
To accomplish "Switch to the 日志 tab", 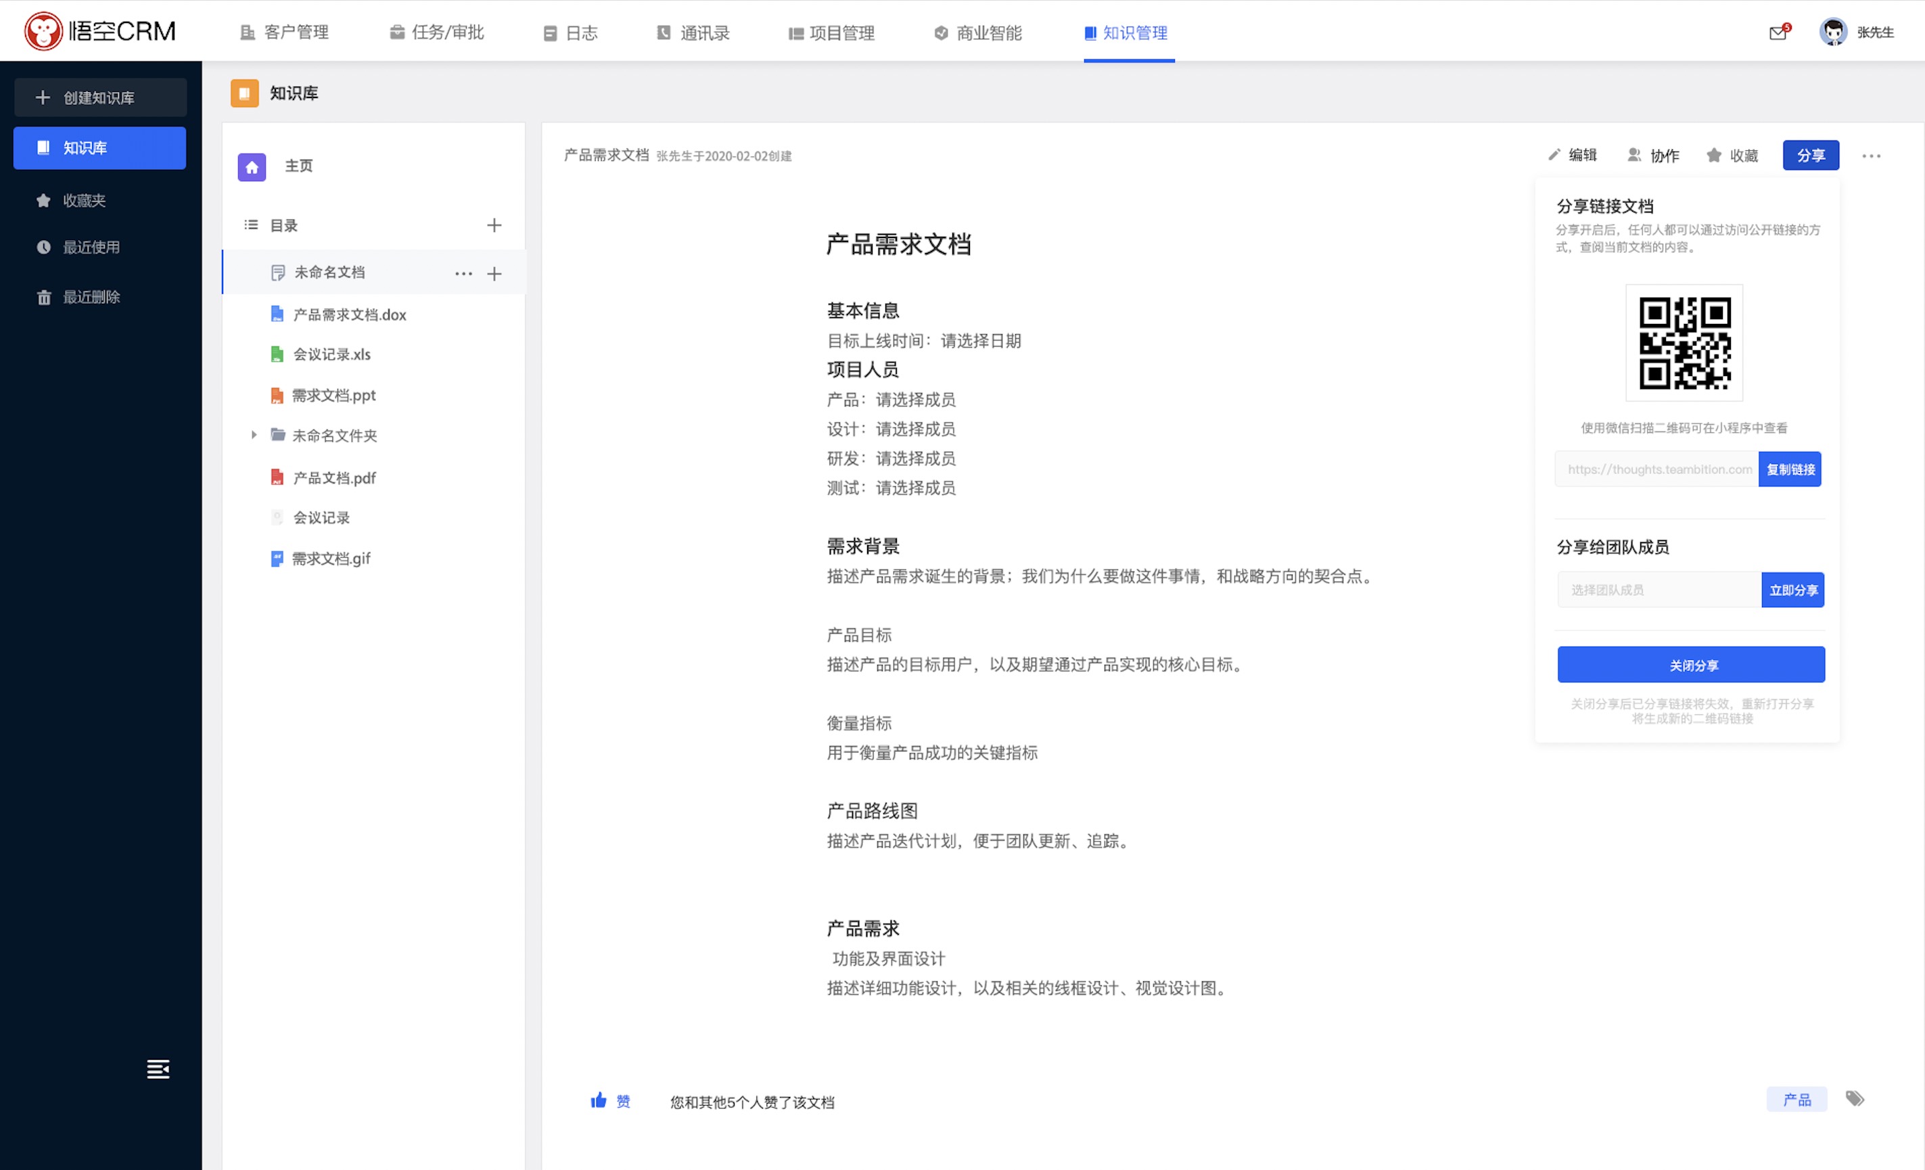I will click(571, 33).
